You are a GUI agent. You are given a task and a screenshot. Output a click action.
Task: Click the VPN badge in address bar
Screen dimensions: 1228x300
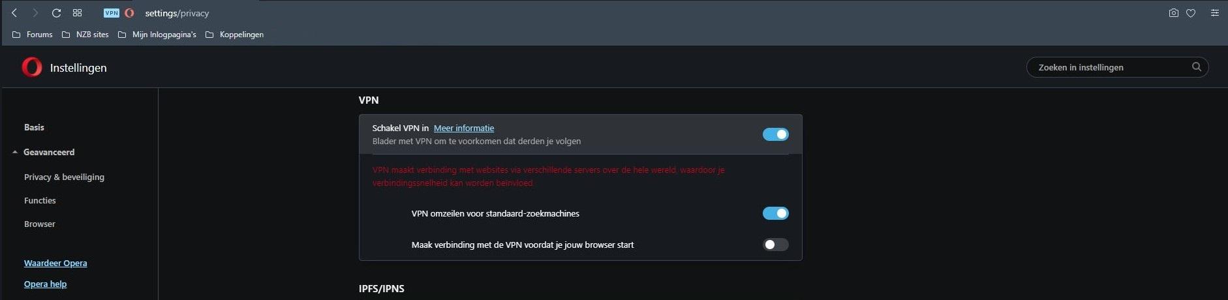point(112,13)
